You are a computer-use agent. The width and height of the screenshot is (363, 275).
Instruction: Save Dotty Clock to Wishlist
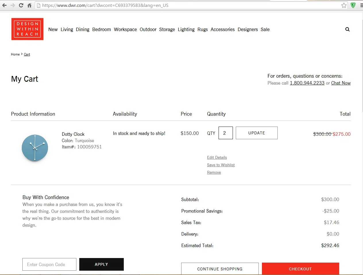[x=221, y=165]
